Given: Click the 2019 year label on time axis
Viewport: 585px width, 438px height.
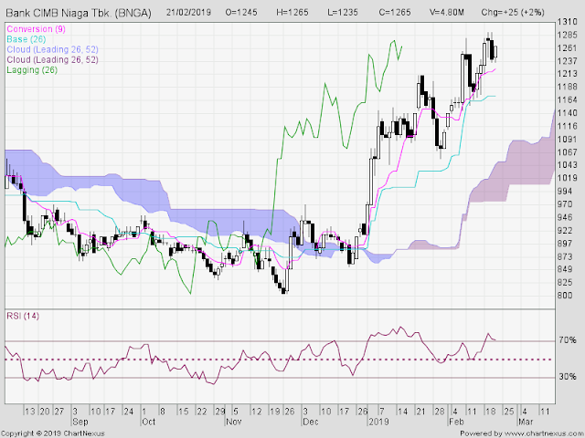Looking at the screenshot, I should tap(378, 422).
